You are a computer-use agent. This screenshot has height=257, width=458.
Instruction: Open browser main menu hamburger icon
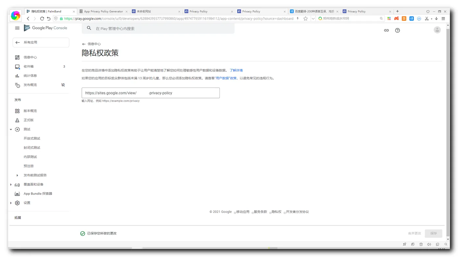tap(443, 19)
